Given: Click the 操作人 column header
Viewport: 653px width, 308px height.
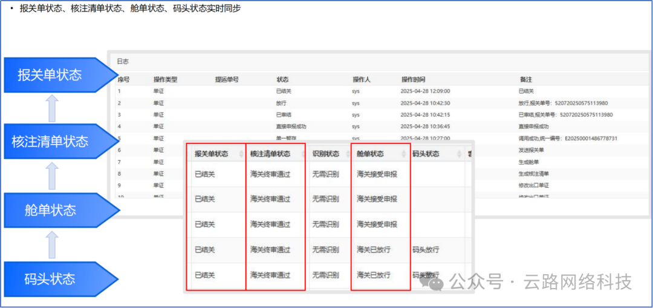Looking at the screenshot, I should point(362,79).
